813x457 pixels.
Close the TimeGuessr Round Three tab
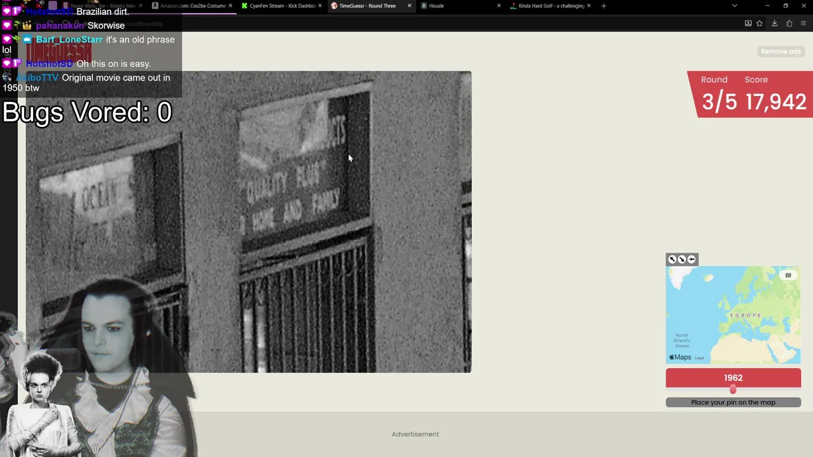point(409,6)
